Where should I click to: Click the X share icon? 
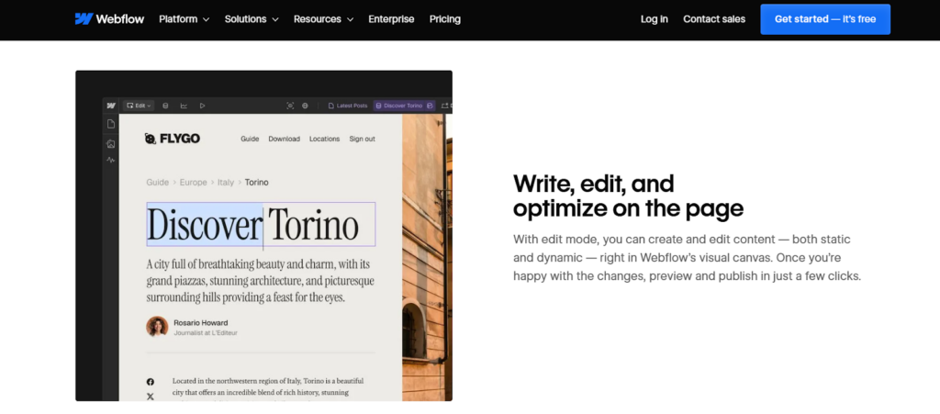[150, 397]
